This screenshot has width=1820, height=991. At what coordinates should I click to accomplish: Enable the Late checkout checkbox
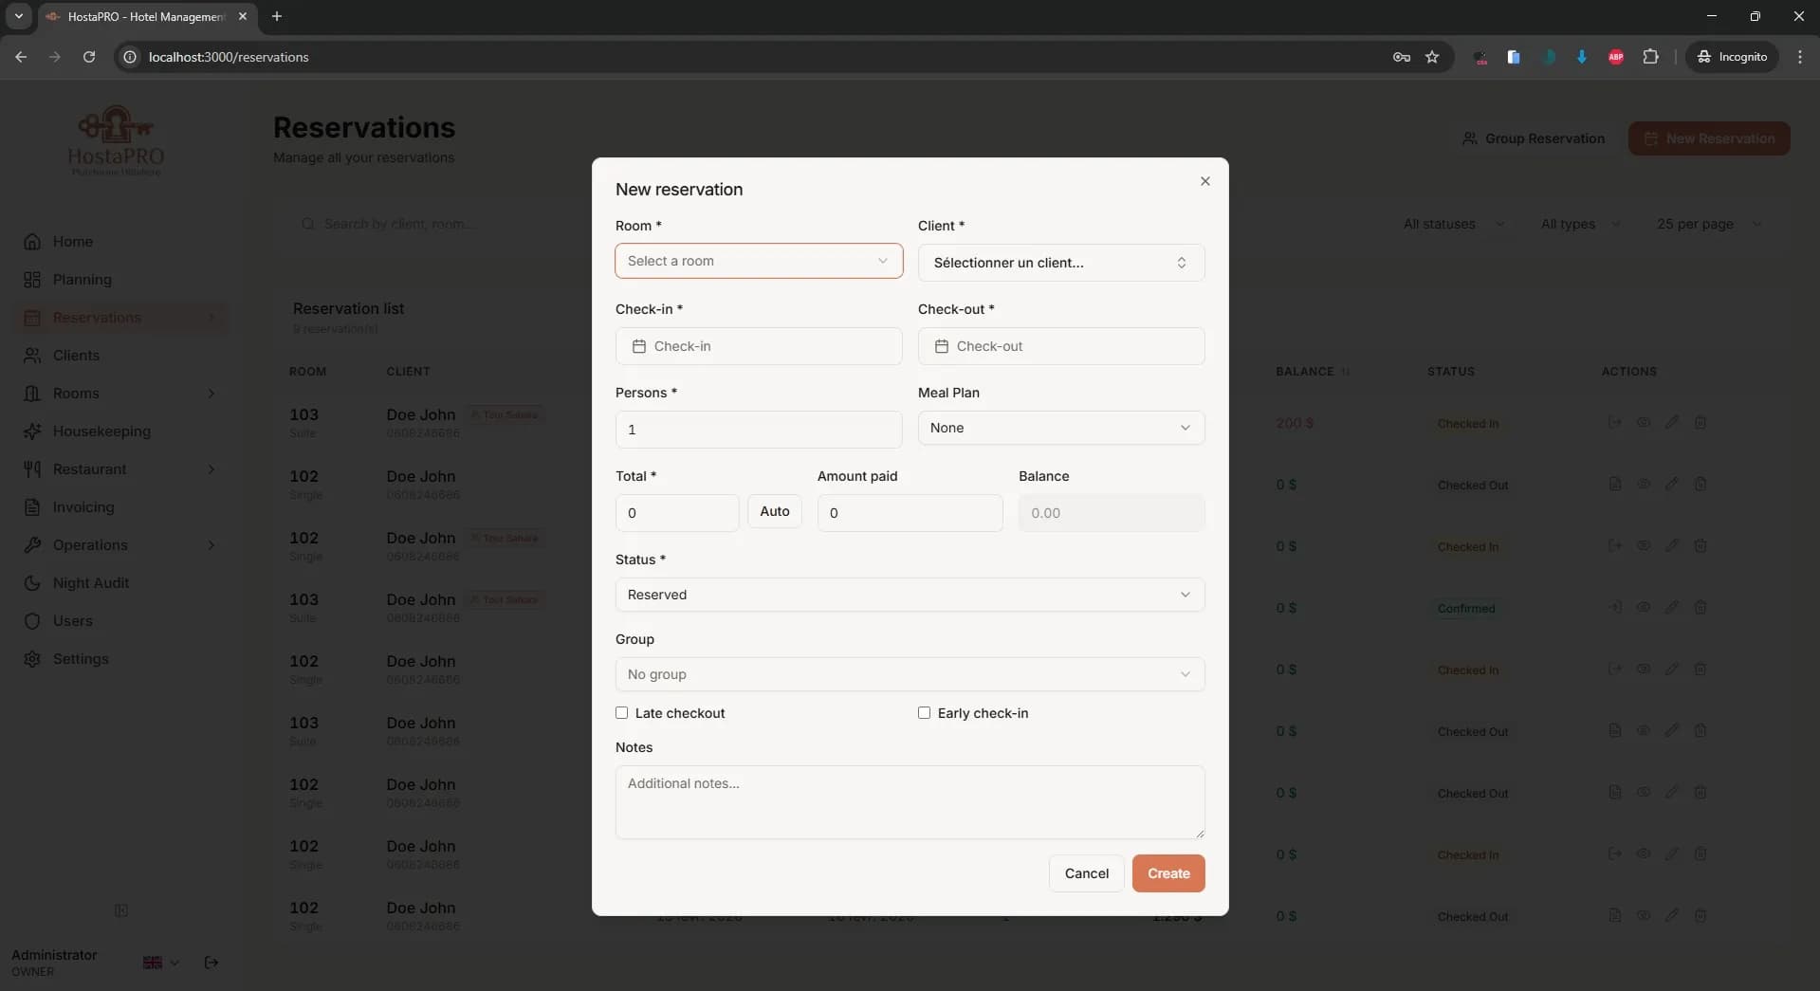pyautogui.click(x=623, y=713)
